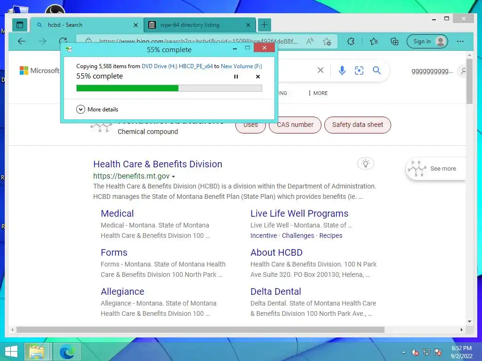Image resolution: width=482 pixels, height=361 pixels.
Task: Open Read aloud in address bar
Action: [310, 41]
